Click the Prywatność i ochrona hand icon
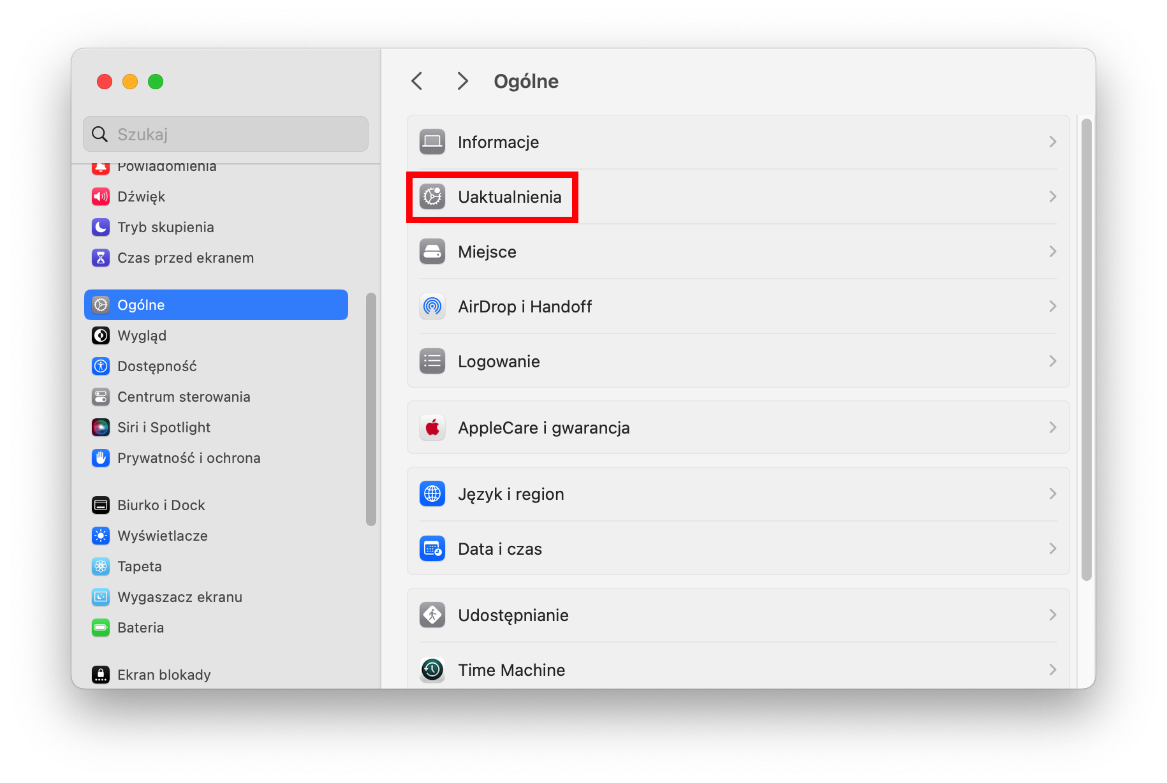This screenshot has height=783, width=1167. coord(101,458)
